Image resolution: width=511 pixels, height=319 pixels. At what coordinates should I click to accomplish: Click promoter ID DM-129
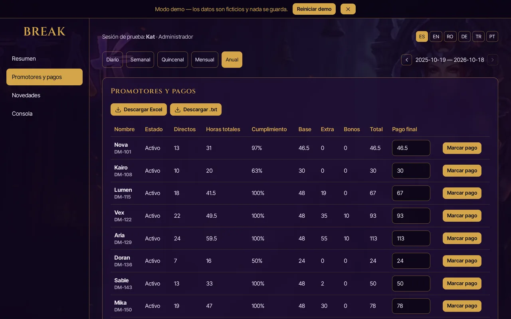[x=123, y=242]
